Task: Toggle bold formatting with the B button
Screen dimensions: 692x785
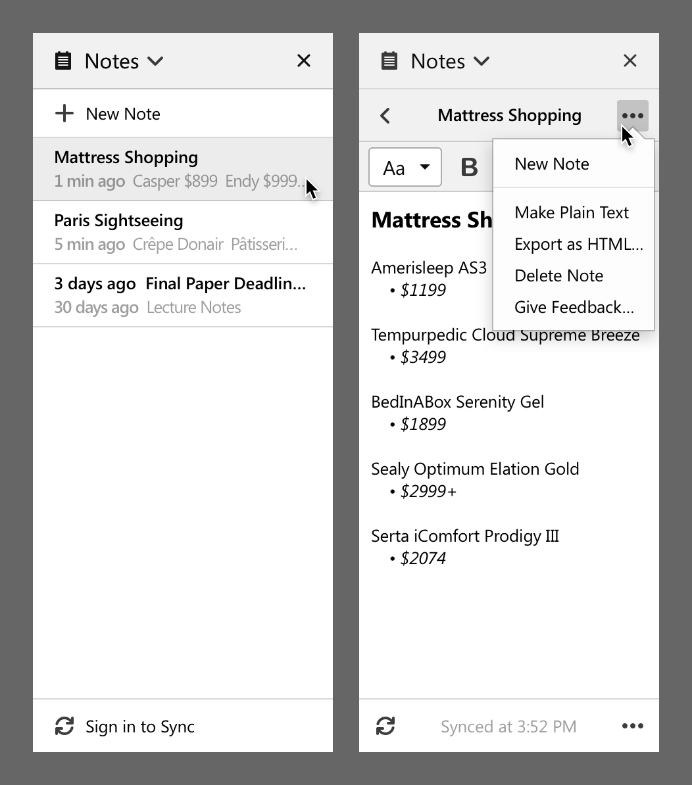Action: (469, 167)
